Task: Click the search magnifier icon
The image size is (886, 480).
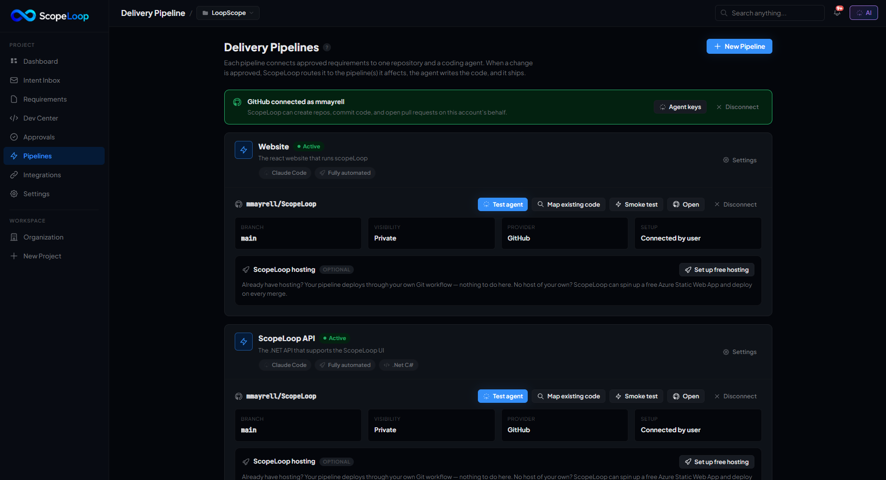Action: (x=724, y=13)
